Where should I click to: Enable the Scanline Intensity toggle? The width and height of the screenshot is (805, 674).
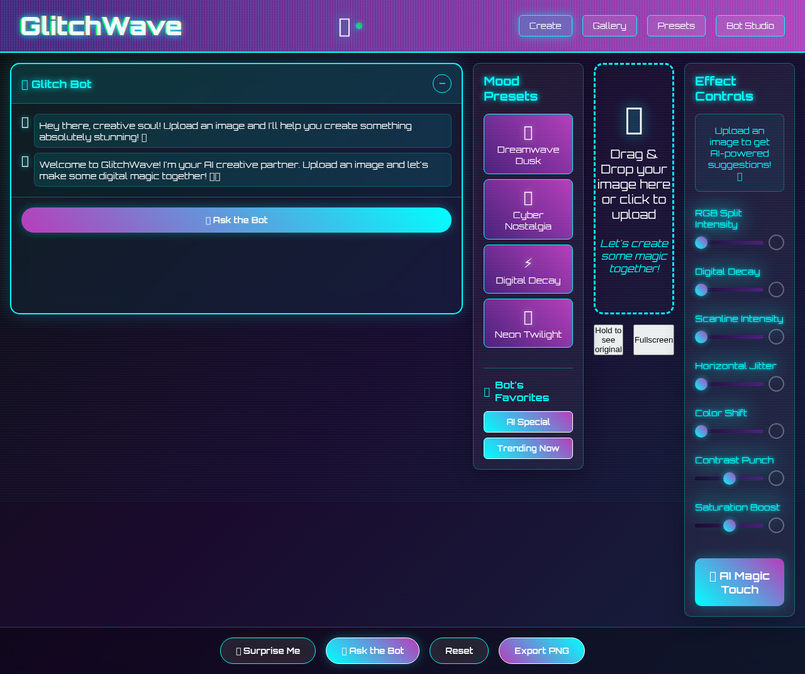point(775,336)
